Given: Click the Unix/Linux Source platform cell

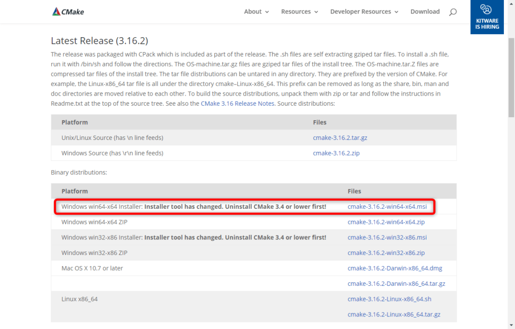Looking at the screenshot, I should click(112, 138).
